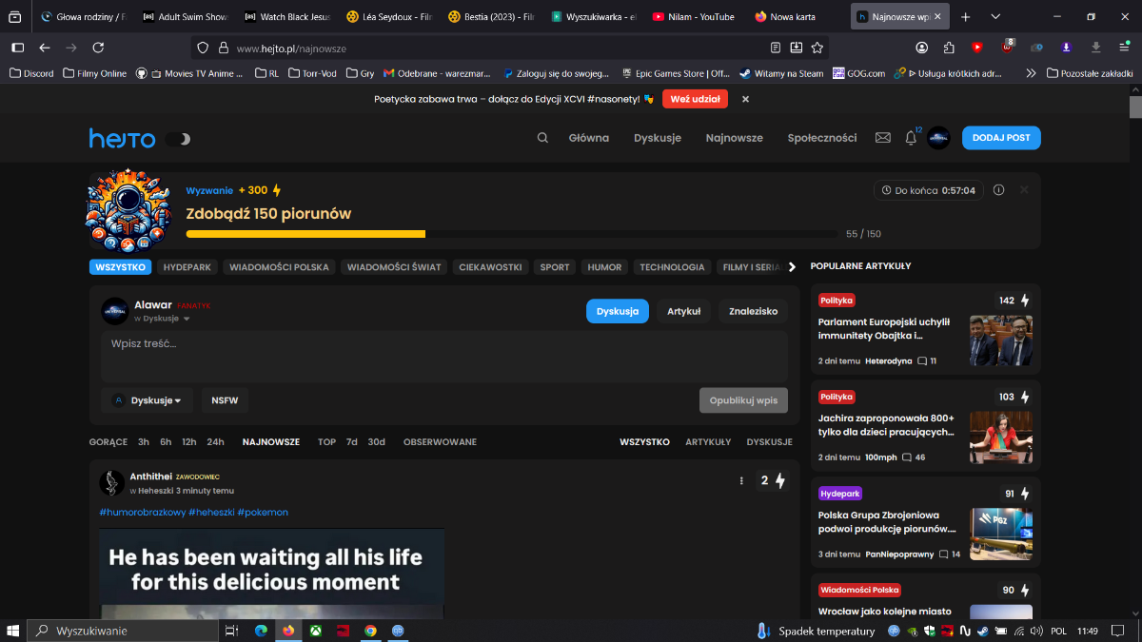Bookmark this page with star icon

click(x=817, y=48)
